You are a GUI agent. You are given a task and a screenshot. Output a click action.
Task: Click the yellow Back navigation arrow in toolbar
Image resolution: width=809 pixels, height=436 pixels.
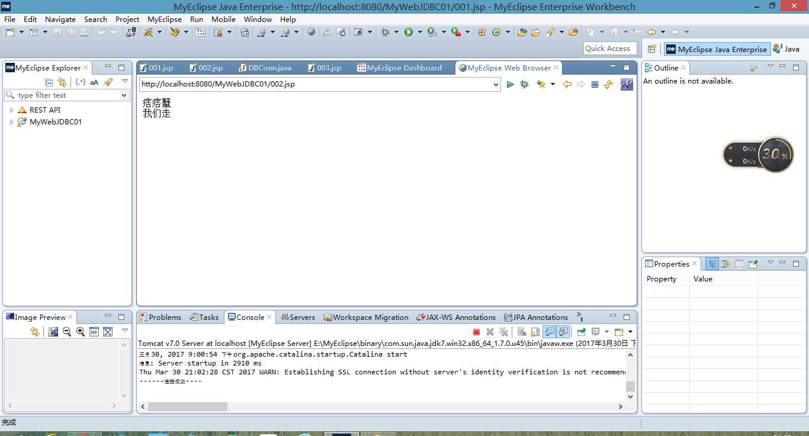pyautogui.click(x=651, y=32)
